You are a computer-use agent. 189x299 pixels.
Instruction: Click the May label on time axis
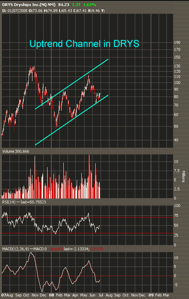pyautogui.click(x=84, y=295)
